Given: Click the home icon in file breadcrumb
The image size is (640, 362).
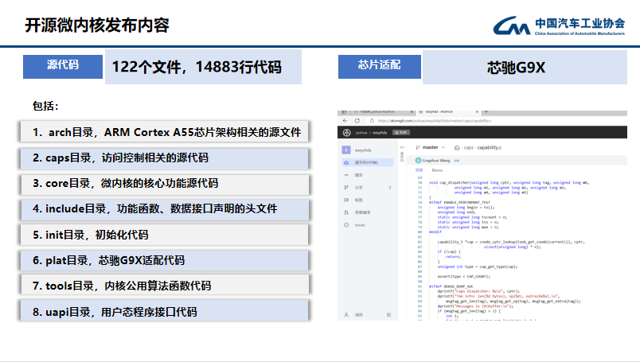Looking at the screenshot, I should pyautogui.click(x=457, y=148).
